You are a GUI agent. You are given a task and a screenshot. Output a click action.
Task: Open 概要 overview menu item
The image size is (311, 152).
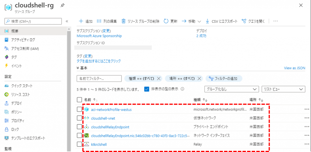[33, 31]
